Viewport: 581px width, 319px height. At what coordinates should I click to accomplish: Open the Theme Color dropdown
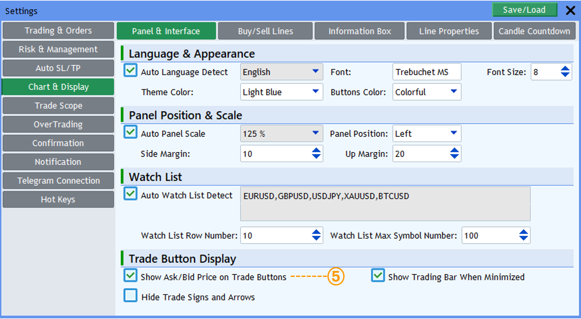(281, 92)
